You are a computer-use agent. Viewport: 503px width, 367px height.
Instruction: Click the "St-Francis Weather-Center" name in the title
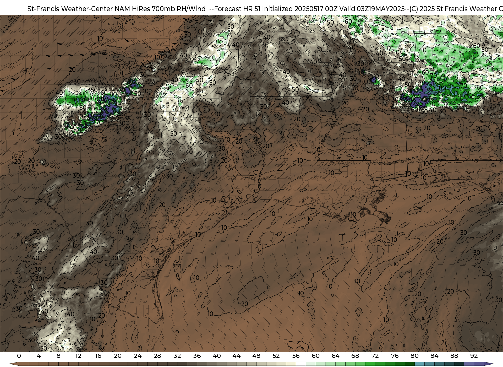[70, 9]
